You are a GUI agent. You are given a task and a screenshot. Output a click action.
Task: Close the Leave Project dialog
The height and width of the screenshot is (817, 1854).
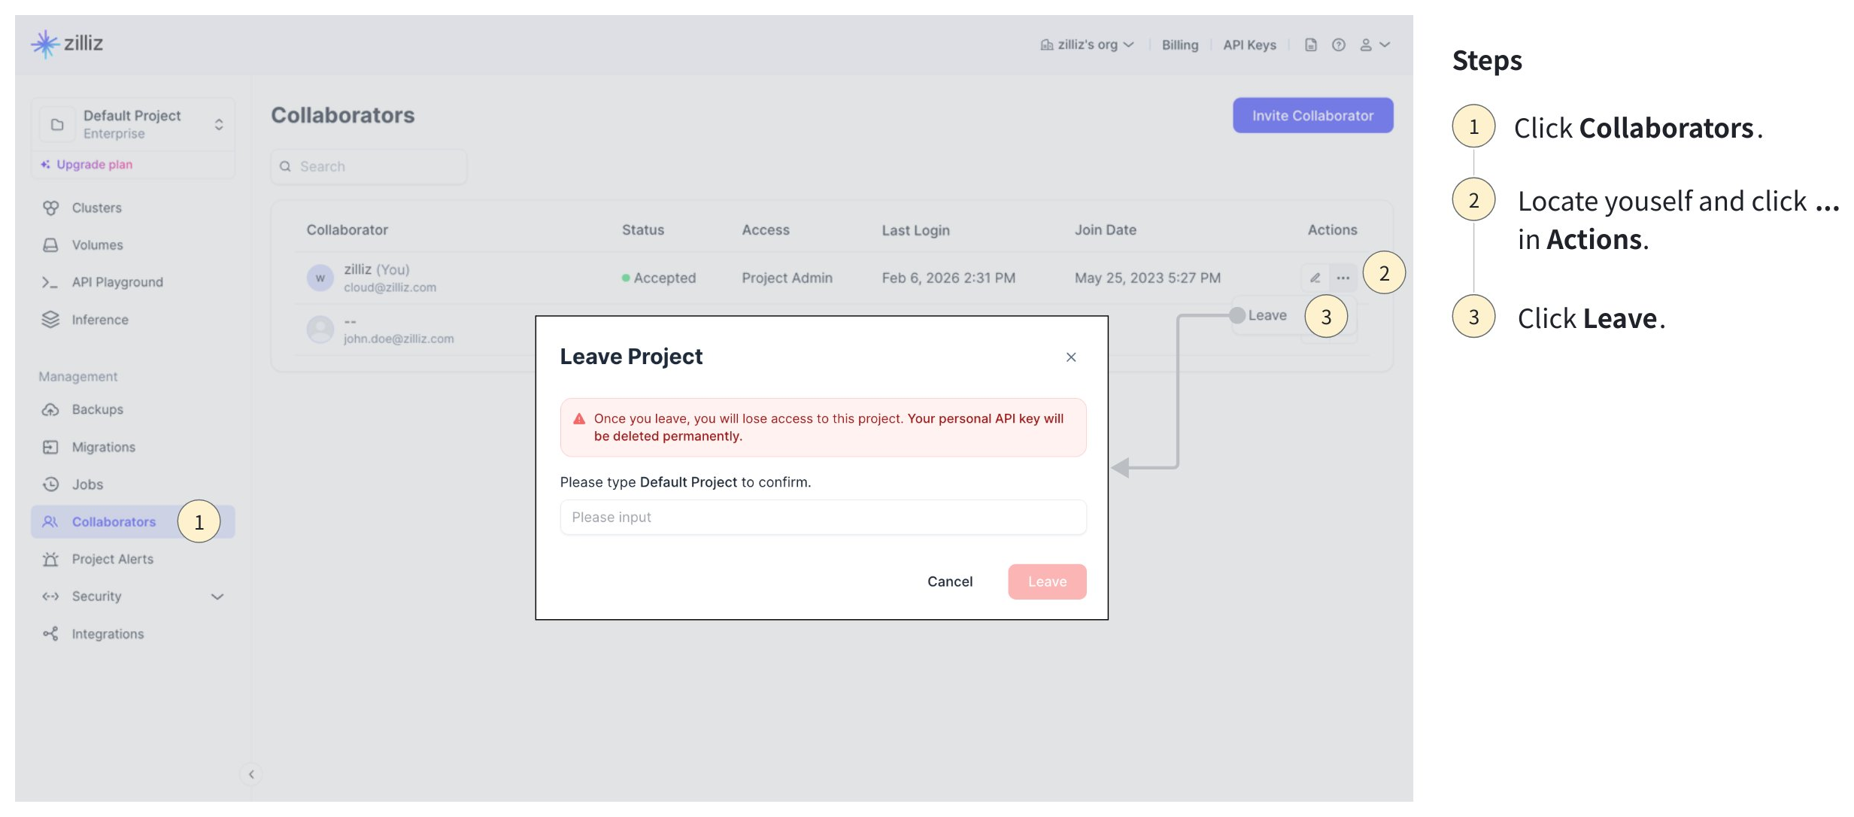1070,357
